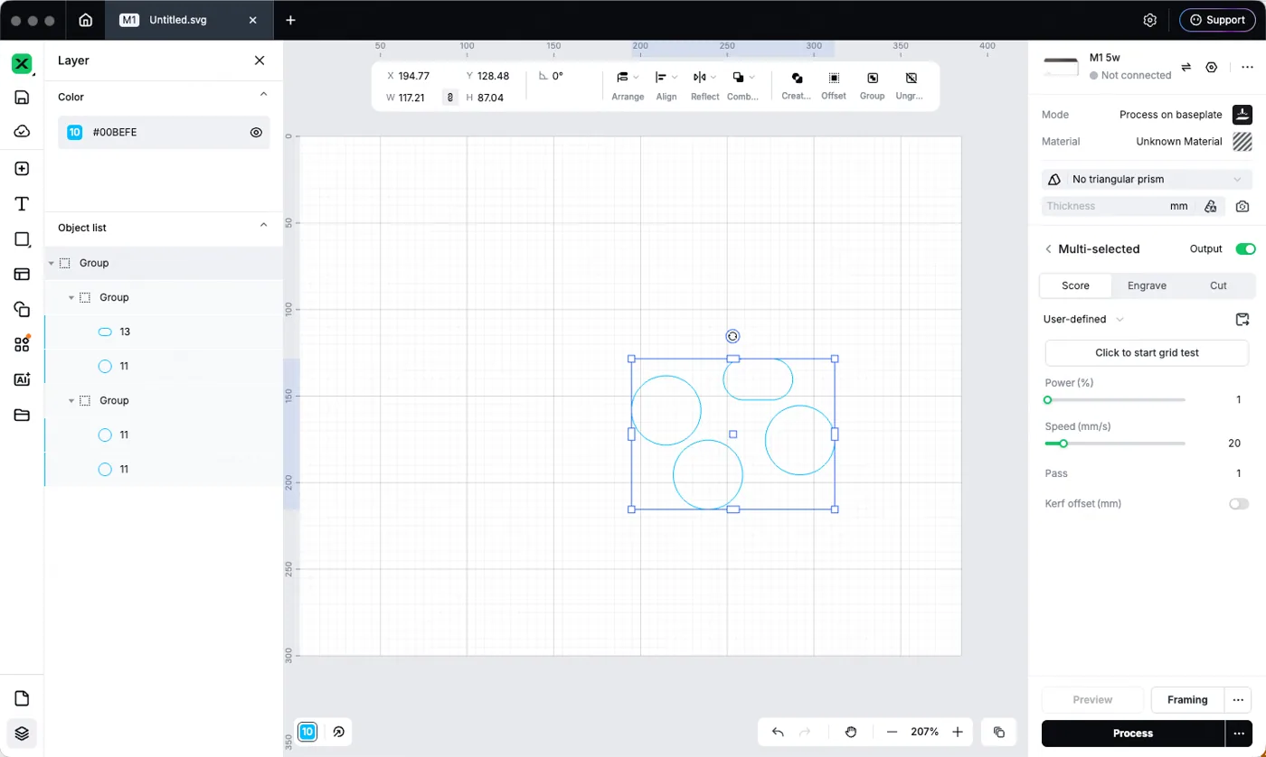Image resolution: width=1266 pixels, height=757 pixels.
Task: Click the xTool green logo icon
Action: pyautogui.click(x=22, y=64)
